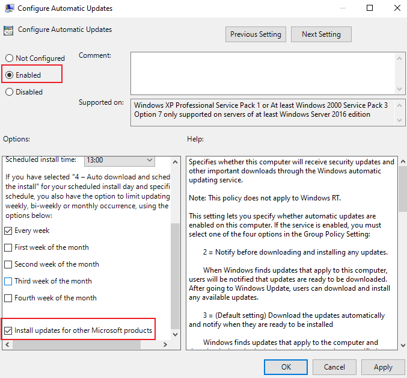Click Help pane scroll up arrow
Viewport: 407px width, 378px height.
point(403,161)
